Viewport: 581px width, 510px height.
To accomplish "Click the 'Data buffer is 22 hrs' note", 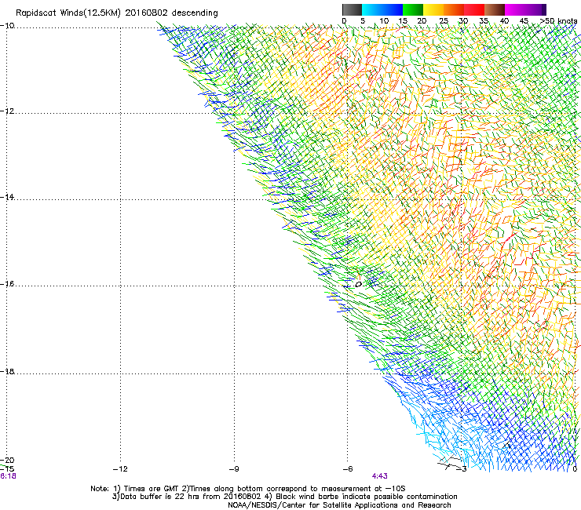I will click(x=186, y=497).
